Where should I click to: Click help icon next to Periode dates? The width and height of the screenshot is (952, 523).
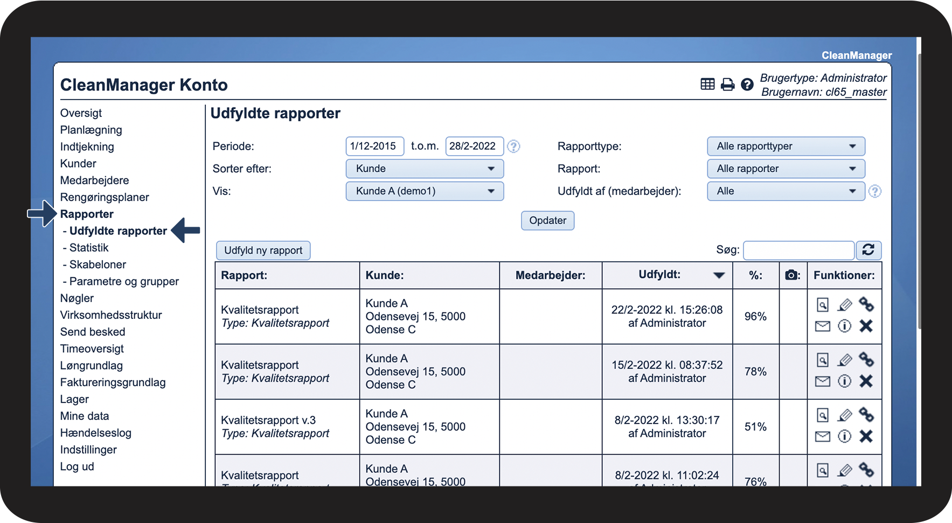(513, 147)
